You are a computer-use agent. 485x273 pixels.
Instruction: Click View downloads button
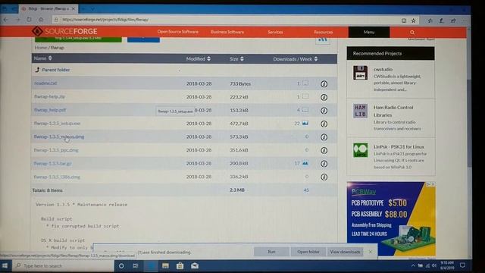point(345,252)
